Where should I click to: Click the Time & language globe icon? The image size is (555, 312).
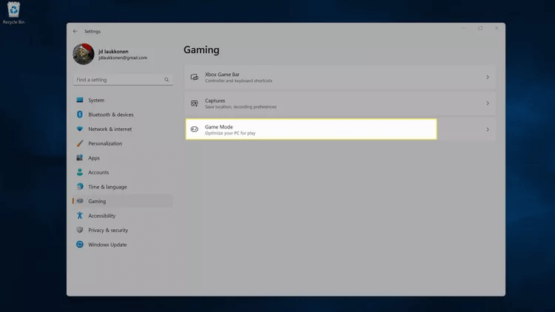coord(80,186)
